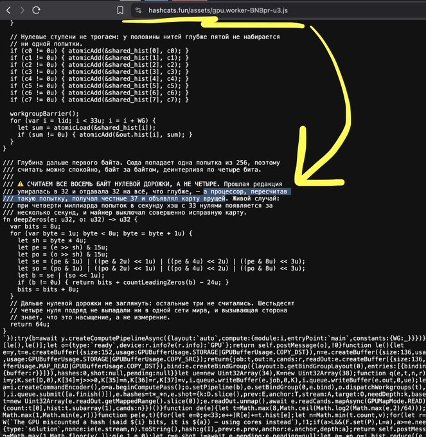426x437 pixels.
Task: Click the 'for (var byte = 1u; byte < 8u' line
Action: (101, 233)
